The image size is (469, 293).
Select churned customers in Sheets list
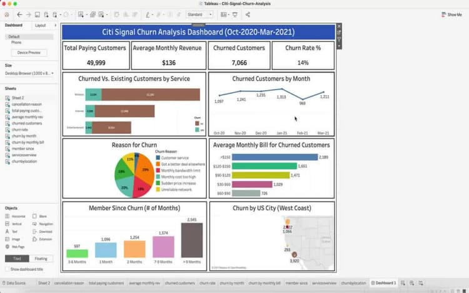27,123
